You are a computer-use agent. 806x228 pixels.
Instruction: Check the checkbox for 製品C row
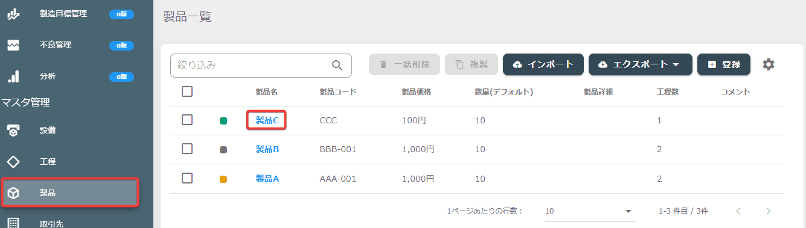point(187,120)
